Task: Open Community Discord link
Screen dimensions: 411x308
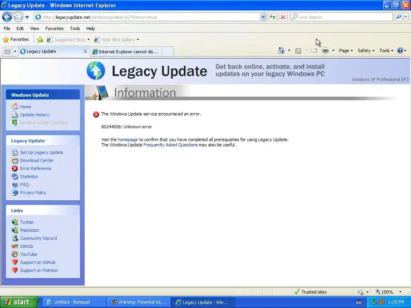Action: click(x=38, y=238)
